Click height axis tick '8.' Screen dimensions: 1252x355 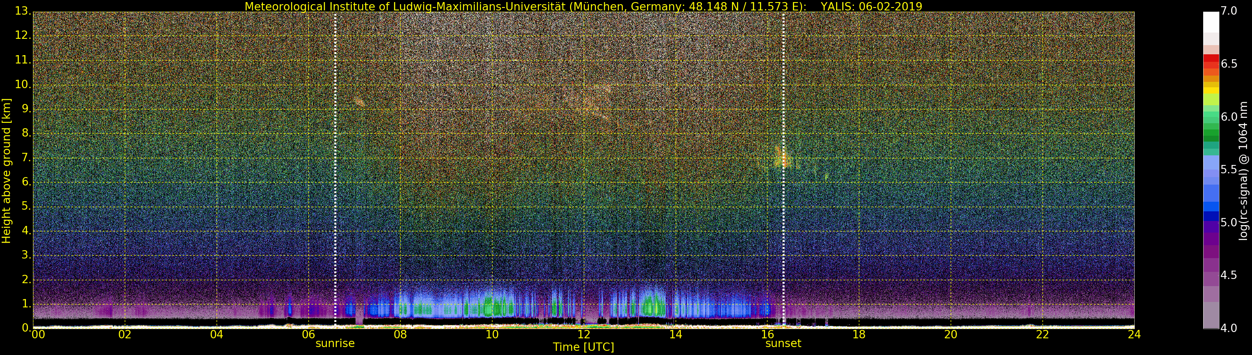(26, 133)
